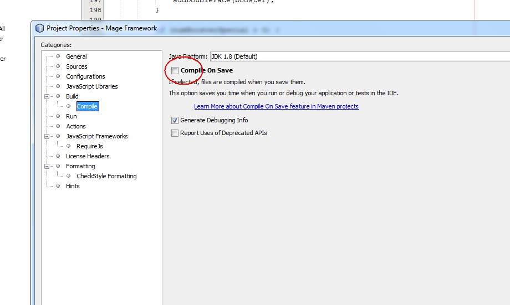The image size is (510, 305).
Task: Select the Compile item under Build
Action: (87, 106)
